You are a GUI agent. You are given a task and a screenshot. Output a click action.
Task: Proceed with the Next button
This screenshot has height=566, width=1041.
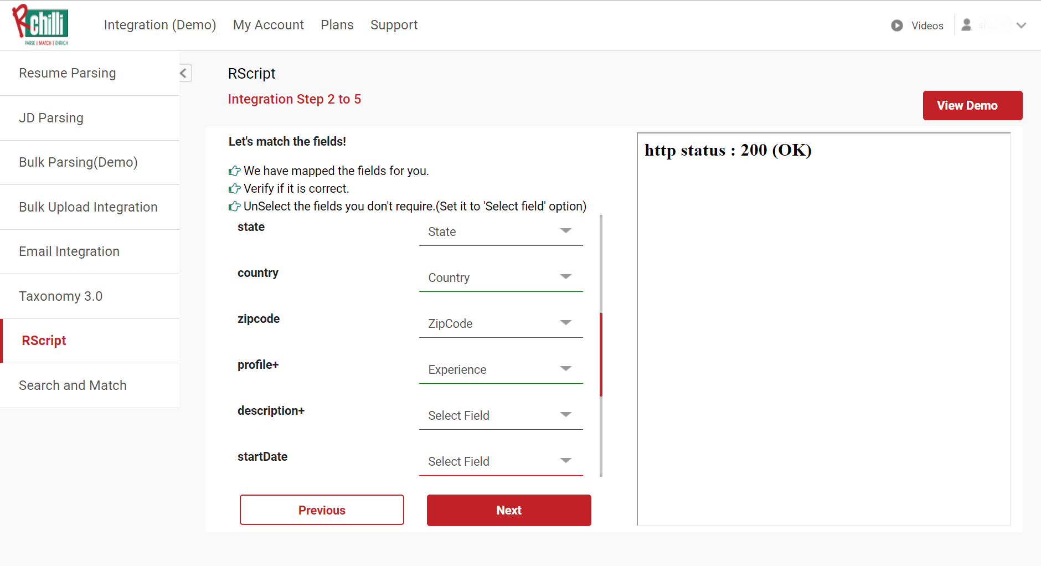pos(509,510)
